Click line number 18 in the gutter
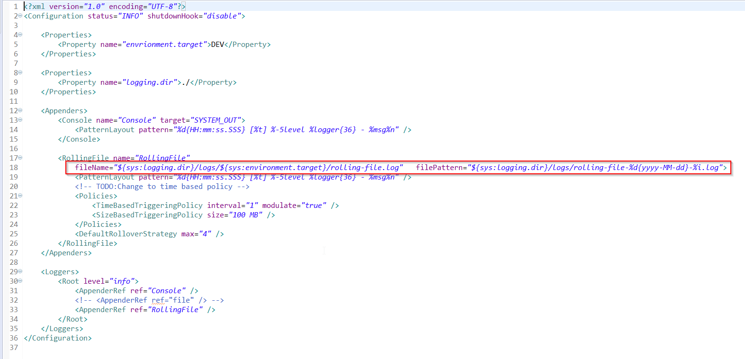The image size is (745, 359). [14, 168]
